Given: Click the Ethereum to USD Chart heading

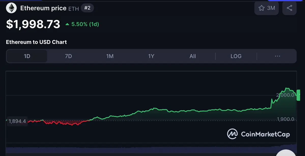Looking at the screenshot, I should [x=36, y=42].
